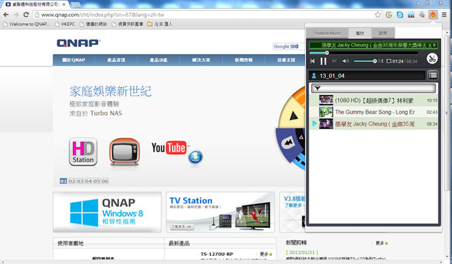The height and width of the screenshot is (264, 452).
Task: Open the 從 IE 匯入 bookmarks folder
Action: click(160, 24)
